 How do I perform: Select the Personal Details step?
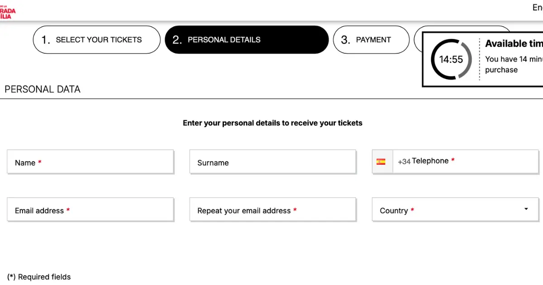247,40
